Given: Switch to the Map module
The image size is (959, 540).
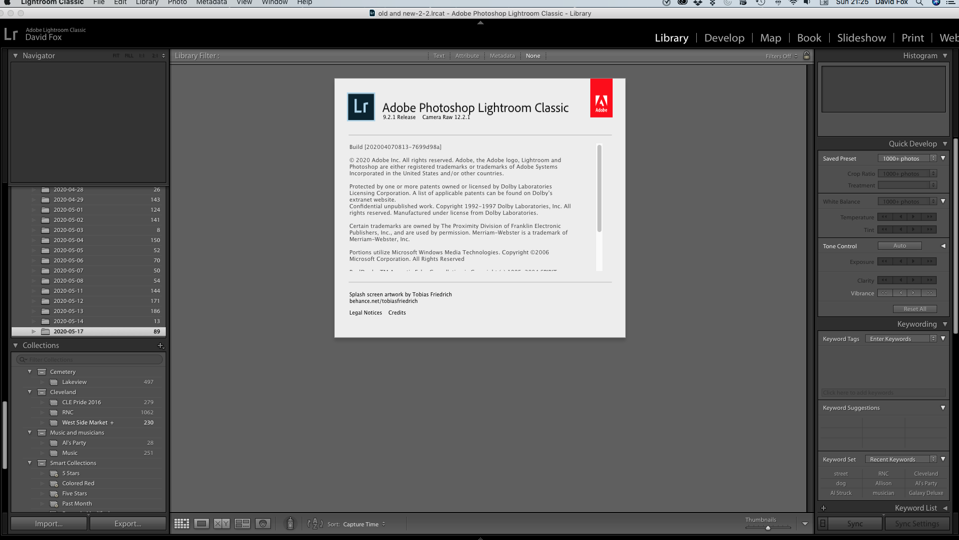Looking at the screenshot, I should point(770,38).
